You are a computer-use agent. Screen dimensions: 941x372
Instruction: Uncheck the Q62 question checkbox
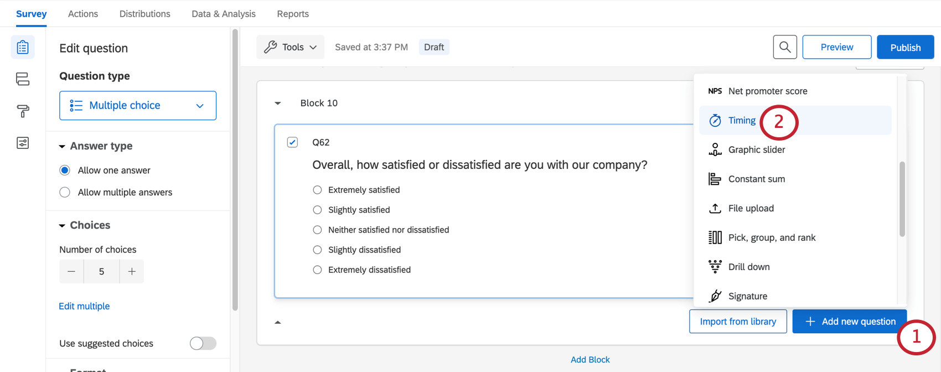[x=292, y=142]
